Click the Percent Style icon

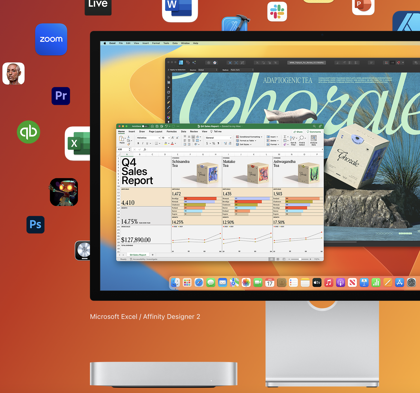[214, 143]
